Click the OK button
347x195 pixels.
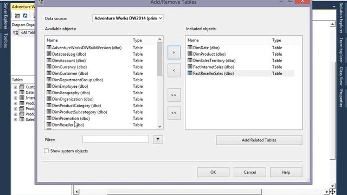point(213,172)
